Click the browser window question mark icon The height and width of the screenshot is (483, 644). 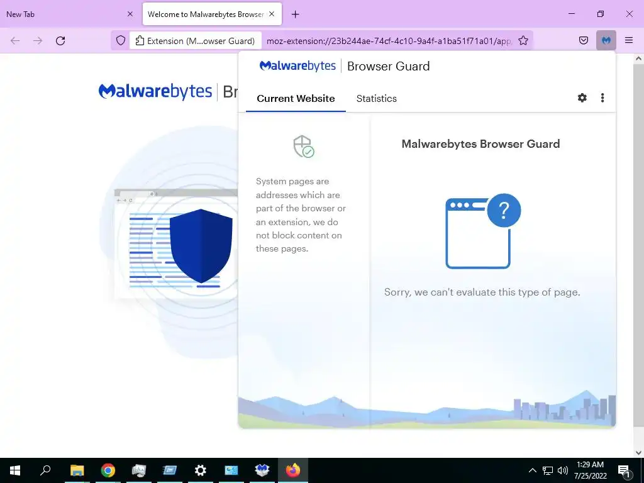click(x=482, y=231)
